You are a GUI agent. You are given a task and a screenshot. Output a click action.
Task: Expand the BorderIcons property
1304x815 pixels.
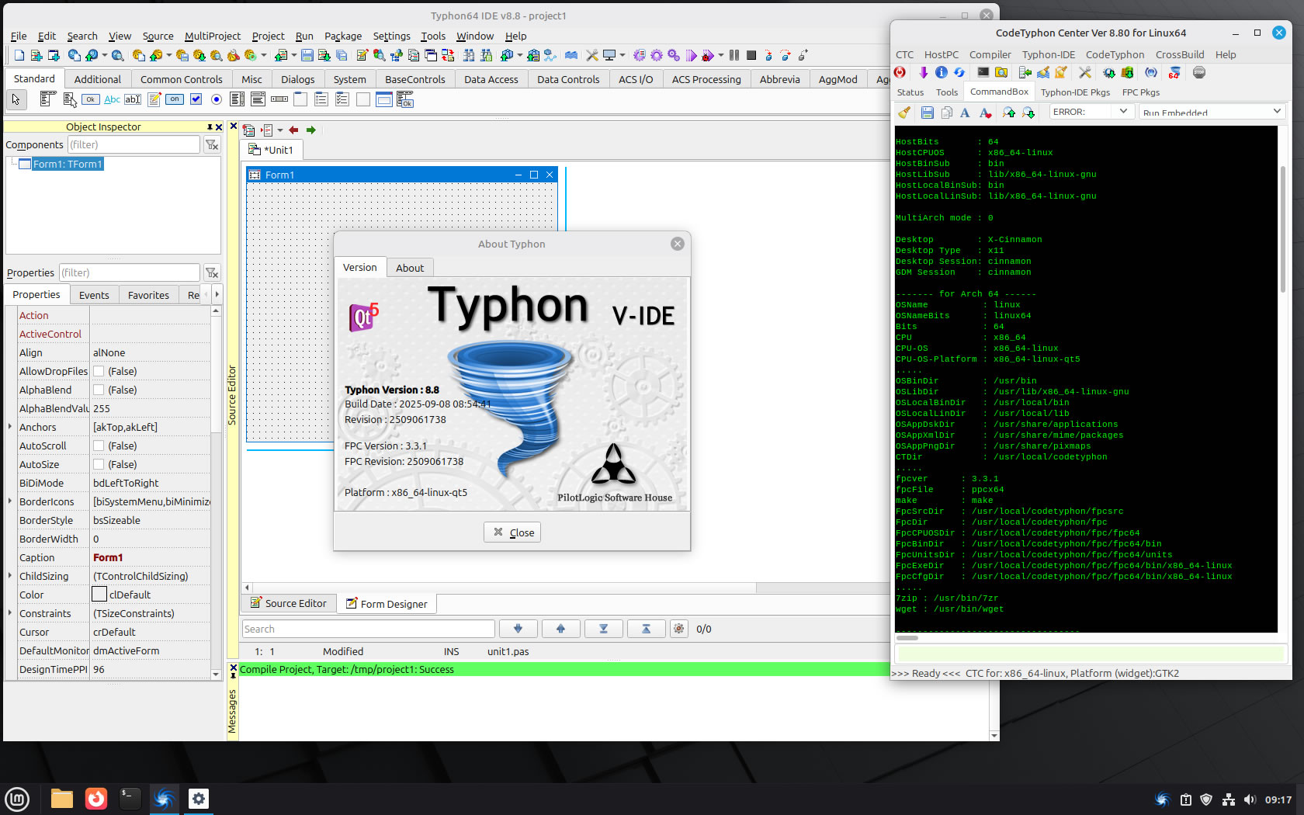(x=10, y=501)
